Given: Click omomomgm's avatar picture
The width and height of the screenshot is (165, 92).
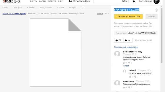Looking at the screenshot, I should [x=117, y=83].
